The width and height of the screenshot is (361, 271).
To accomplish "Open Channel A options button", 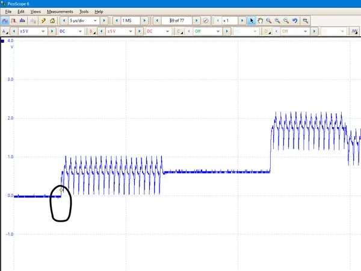I will (x=5, y=31).
